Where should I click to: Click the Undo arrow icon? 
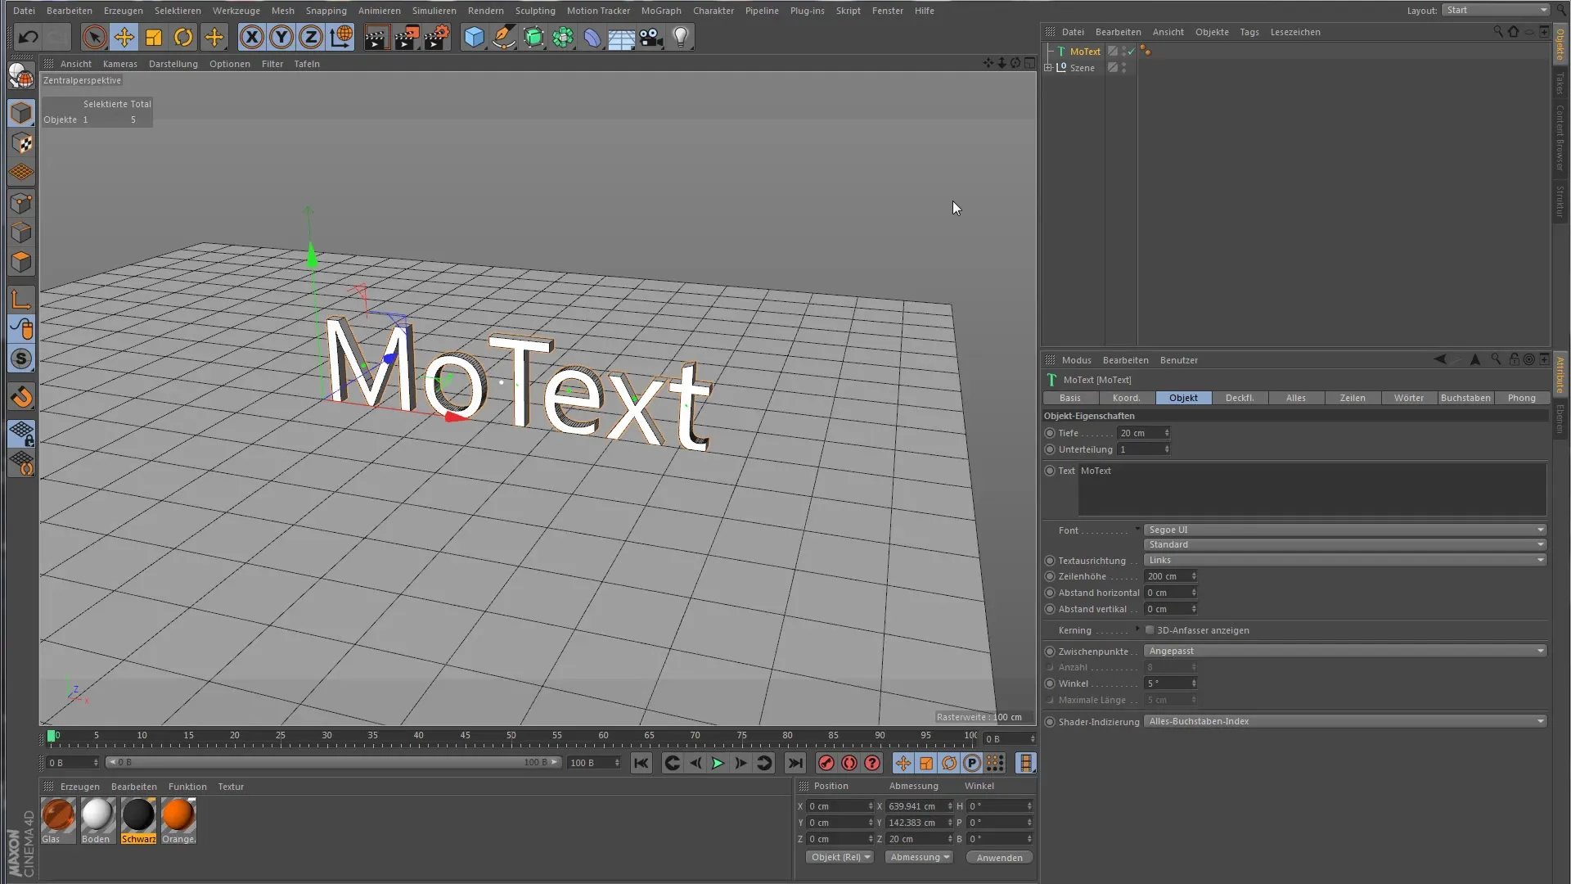pos(28,37)
